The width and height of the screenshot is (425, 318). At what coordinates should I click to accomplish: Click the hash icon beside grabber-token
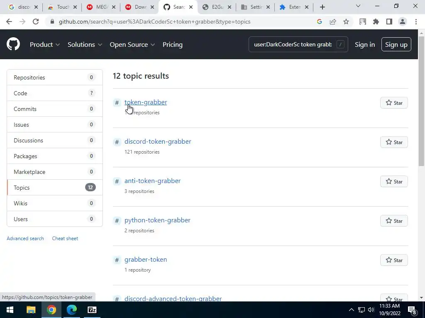[x=117, y=260]
